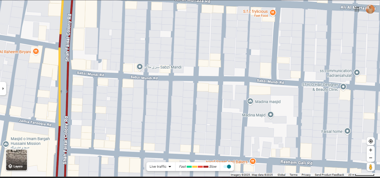Screen dimensions: 380x178
Task: Open the Google account profile picture
Action: click(370, 9)
